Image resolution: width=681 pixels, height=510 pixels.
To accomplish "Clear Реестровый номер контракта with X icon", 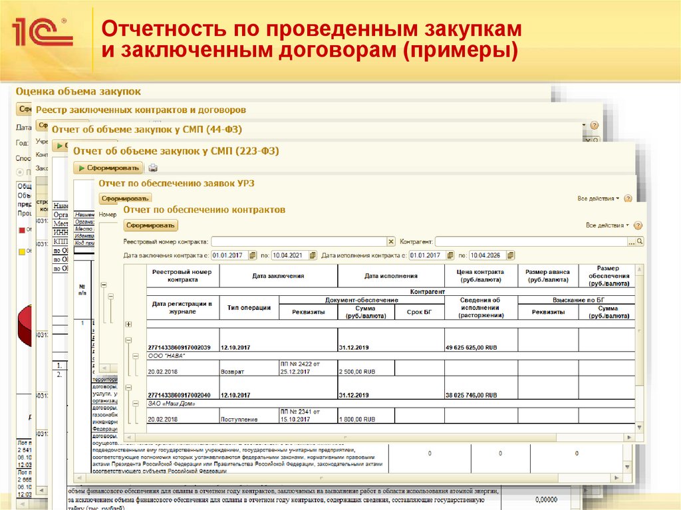I will [392, 239].
